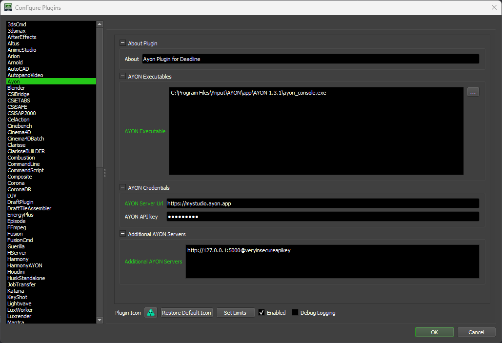
Task: Click the AYON Server Url field
Action: [x=323, y=203]
